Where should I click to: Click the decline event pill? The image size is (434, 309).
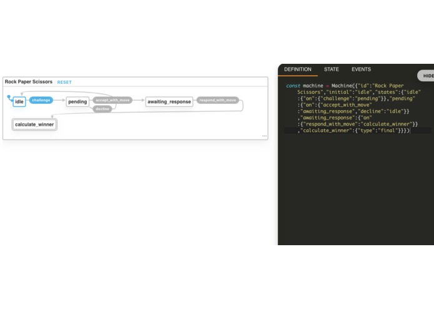coord(102,109)
